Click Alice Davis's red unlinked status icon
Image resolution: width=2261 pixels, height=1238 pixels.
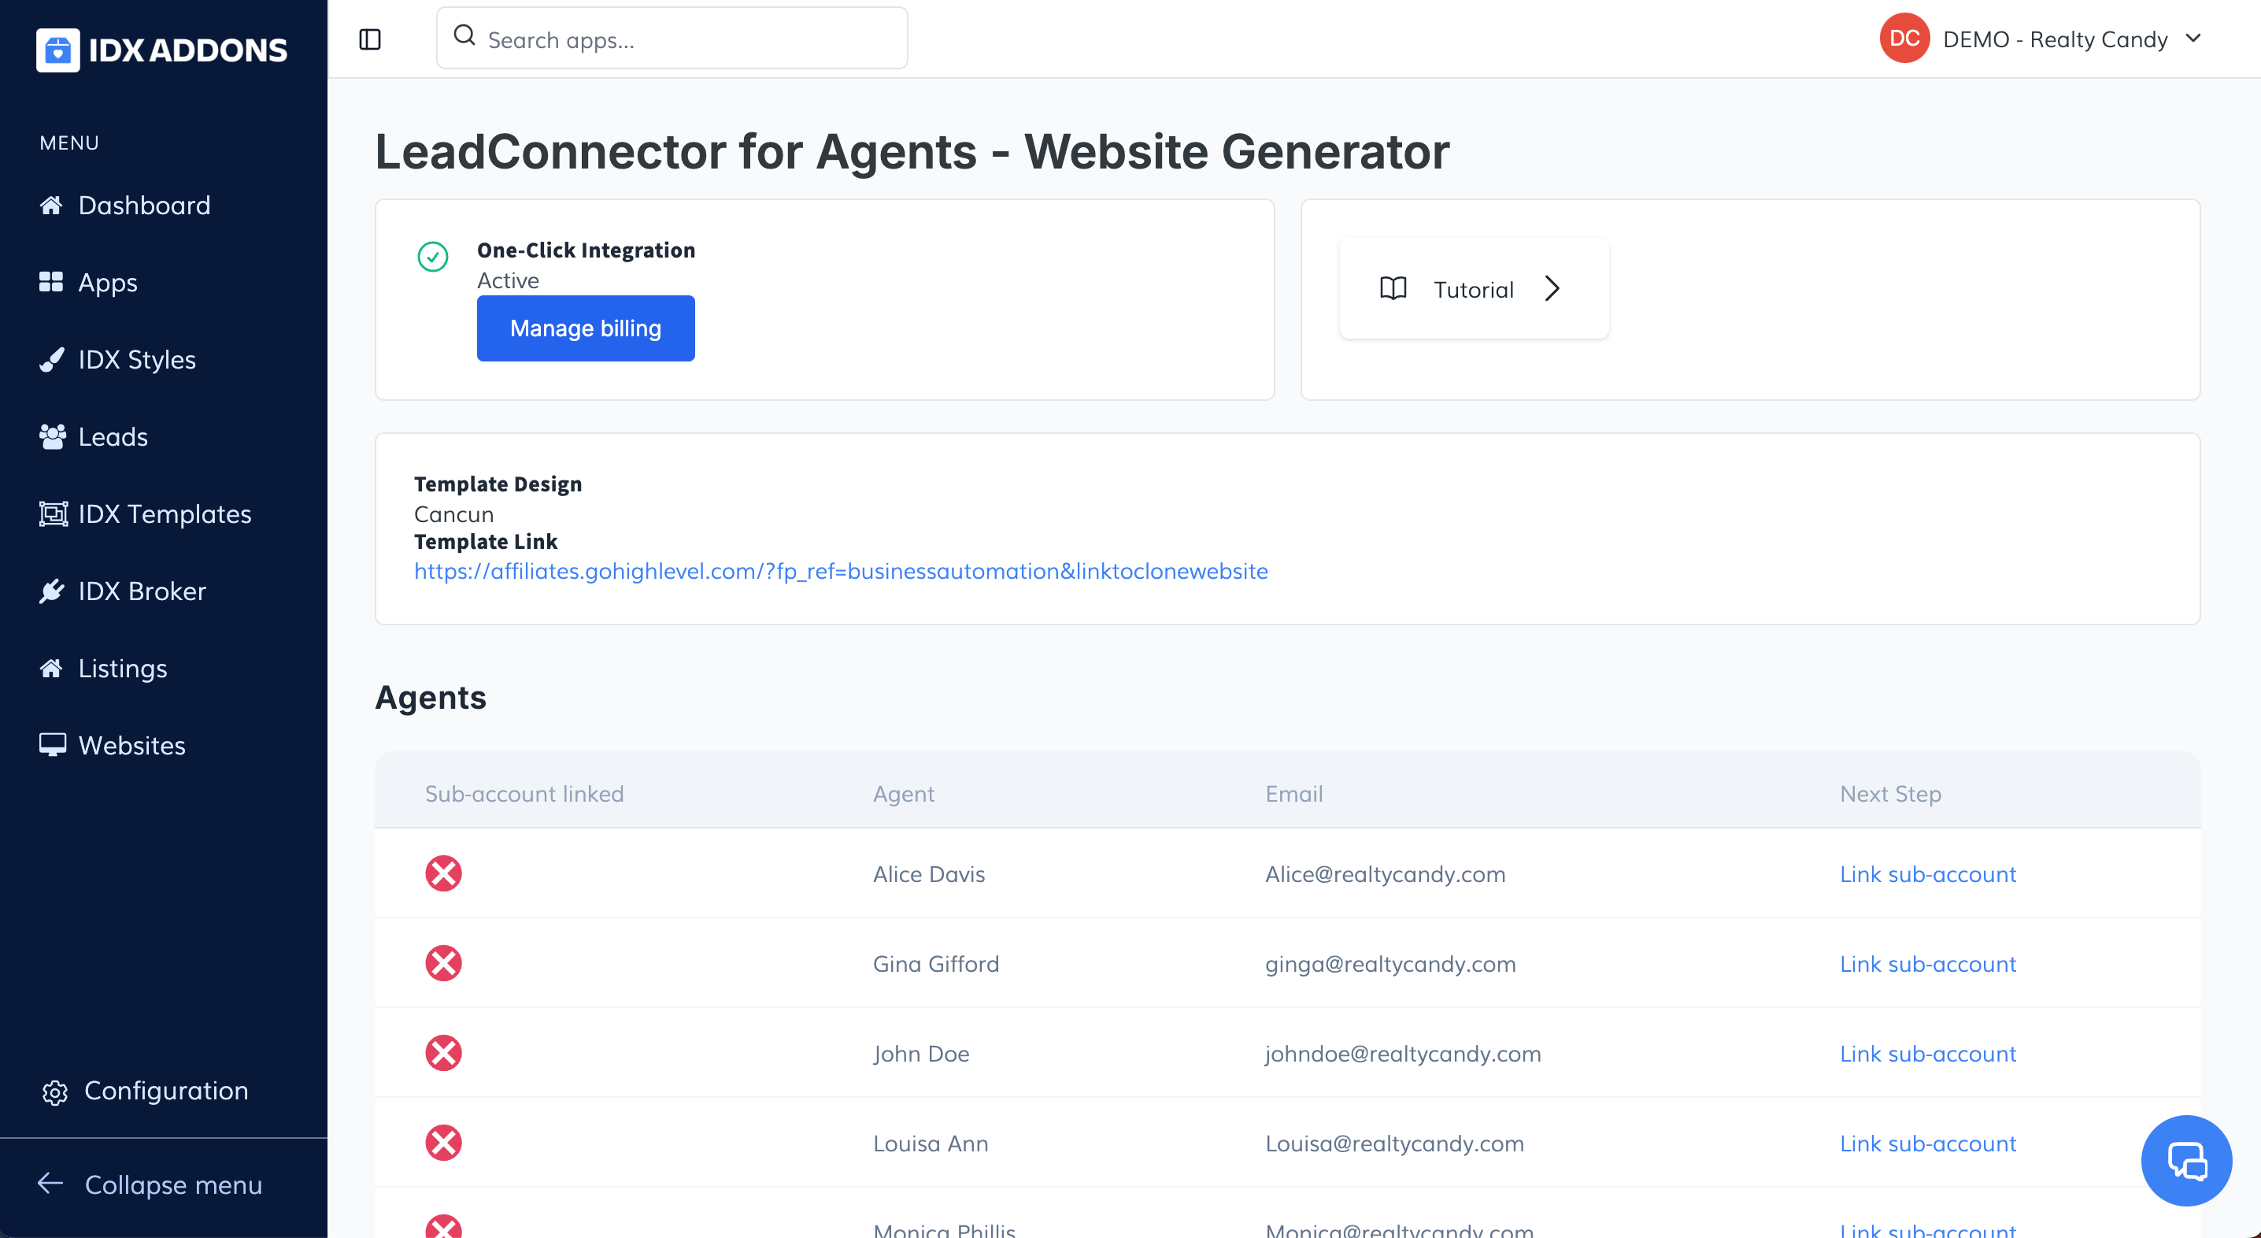pyautogui.click(x=443, y=873)
